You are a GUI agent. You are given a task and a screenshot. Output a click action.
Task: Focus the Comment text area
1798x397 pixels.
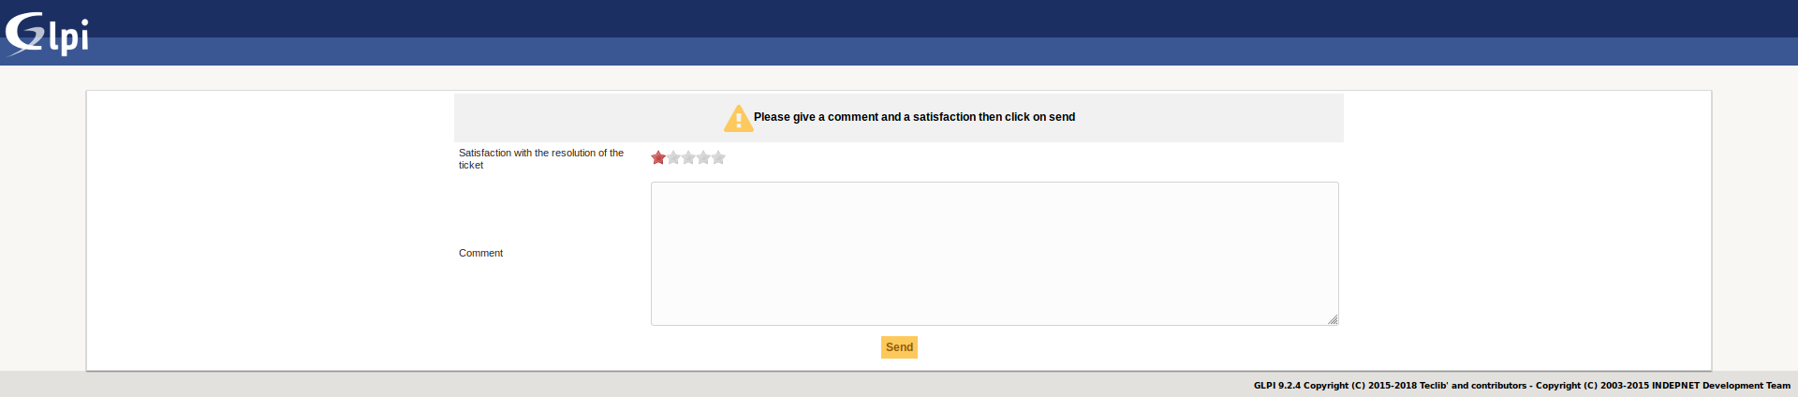995,254
